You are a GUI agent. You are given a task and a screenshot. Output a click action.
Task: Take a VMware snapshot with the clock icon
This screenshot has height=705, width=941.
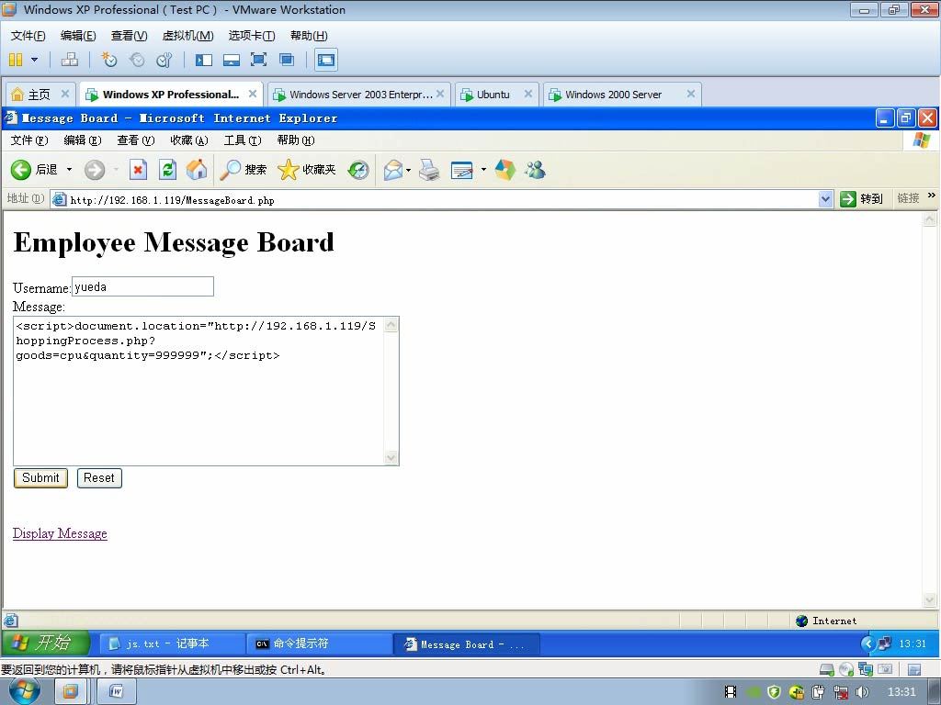tap(109, 60)
